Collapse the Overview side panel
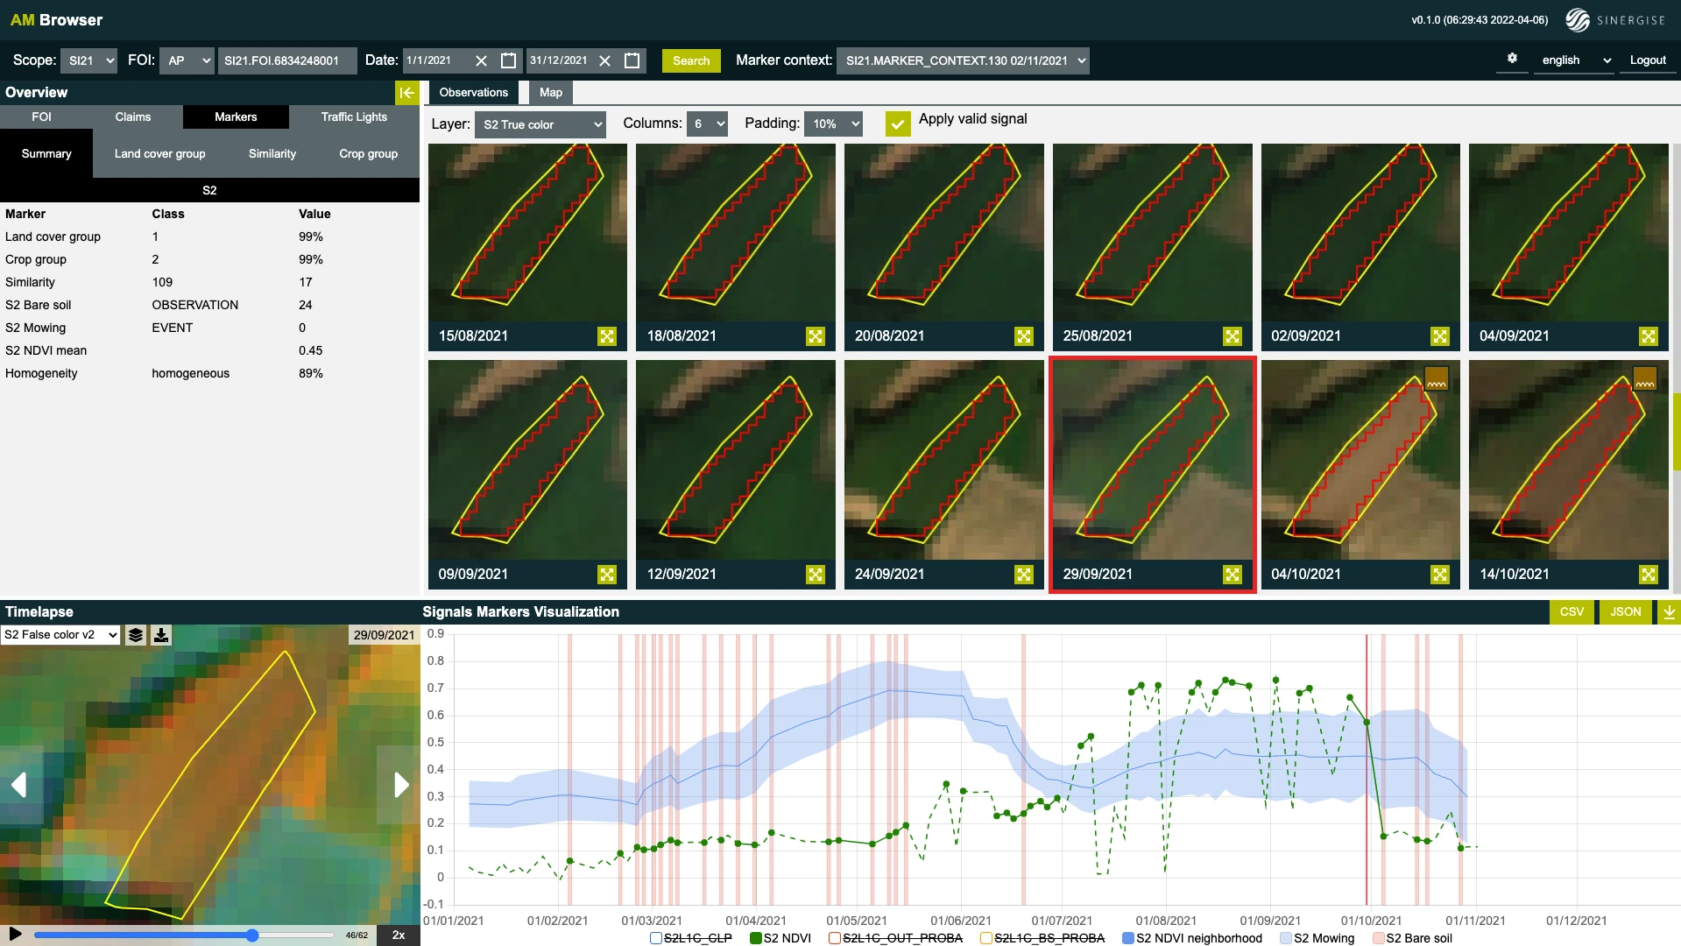Viewport: 1681px width, 946px height. pos(406,93)
